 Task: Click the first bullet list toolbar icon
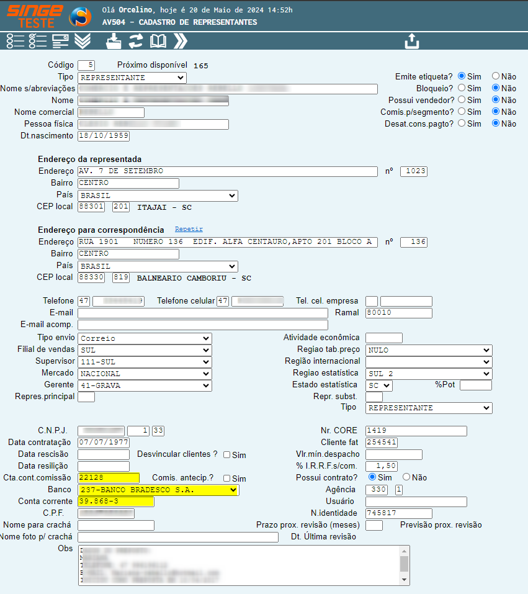pyautogui.click(x=15, y=42)
